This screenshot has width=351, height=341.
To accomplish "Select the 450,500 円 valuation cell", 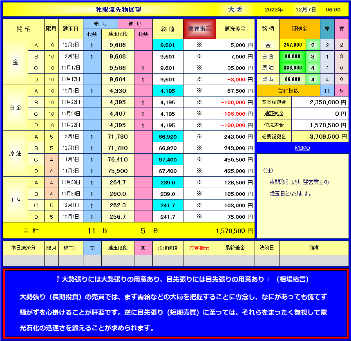I will click(x=235, y=159).
